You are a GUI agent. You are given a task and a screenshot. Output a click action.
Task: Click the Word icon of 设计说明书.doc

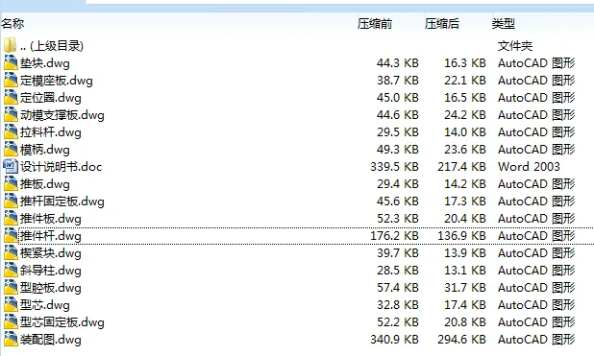[x=11, y=166]
